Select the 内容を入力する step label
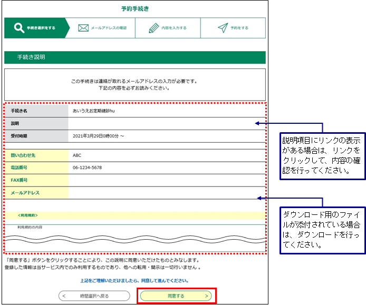Viewport: 366px width, 305px height. (x=174, y=28)
